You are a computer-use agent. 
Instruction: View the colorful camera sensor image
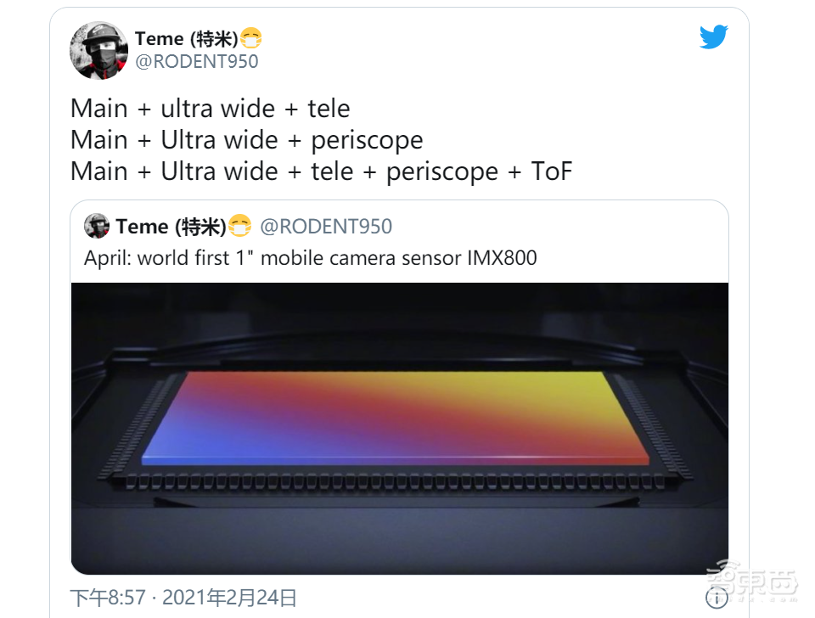pos(399,429)
